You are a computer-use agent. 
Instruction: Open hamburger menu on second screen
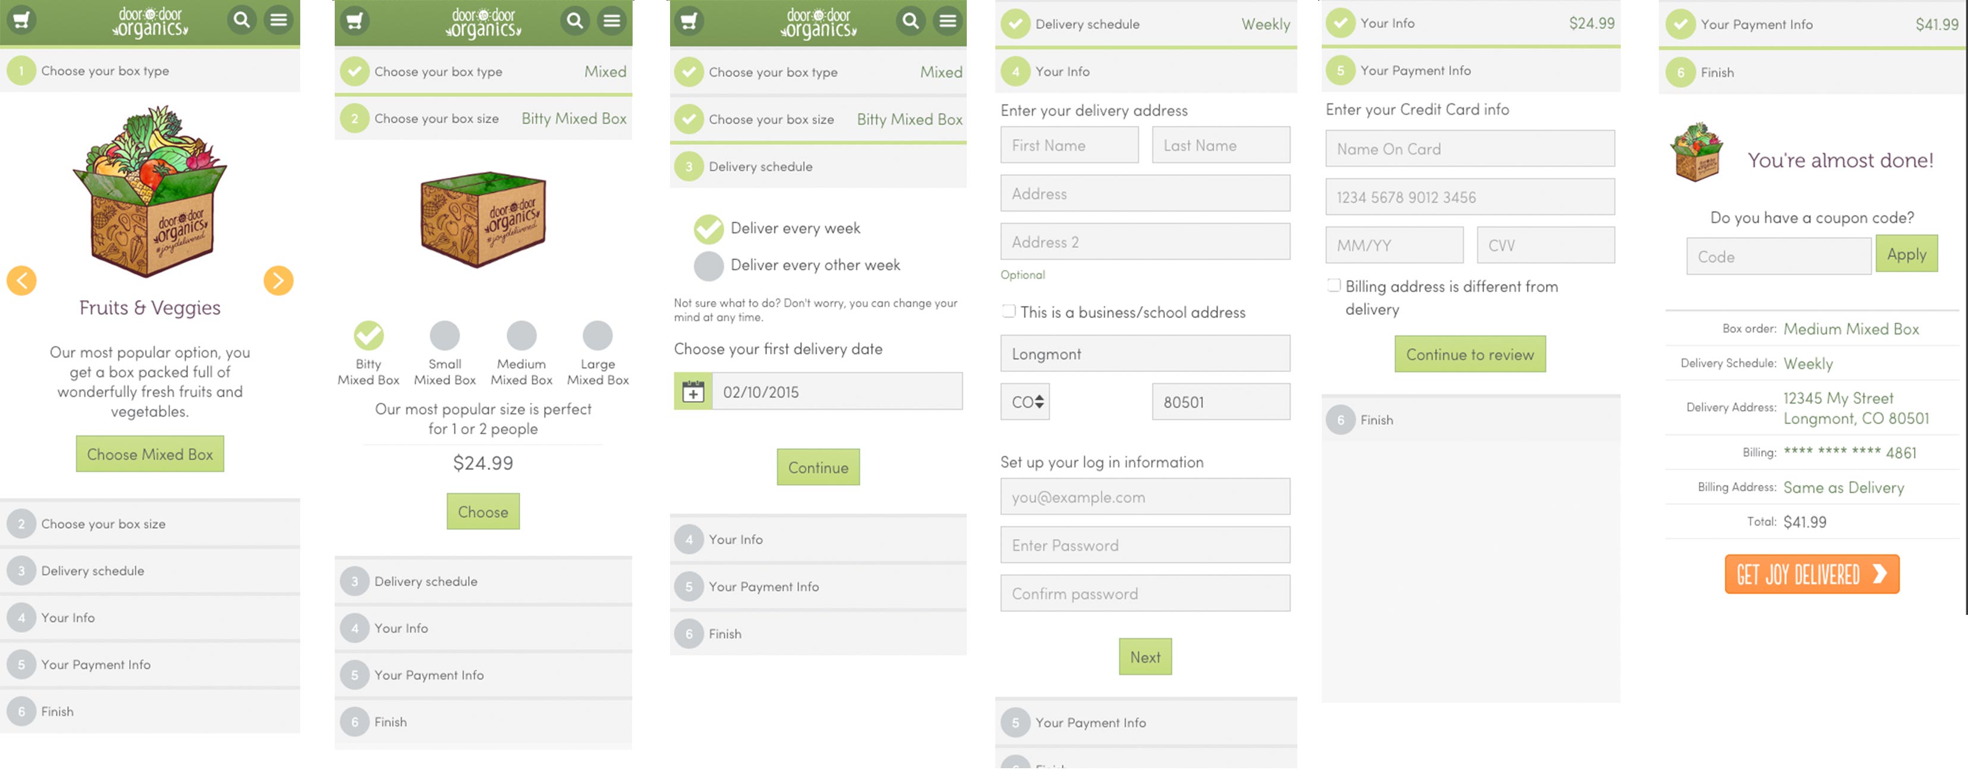click(x=612, y=21)
